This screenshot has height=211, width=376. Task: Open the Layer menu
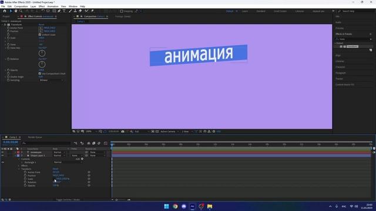point(33,6)
